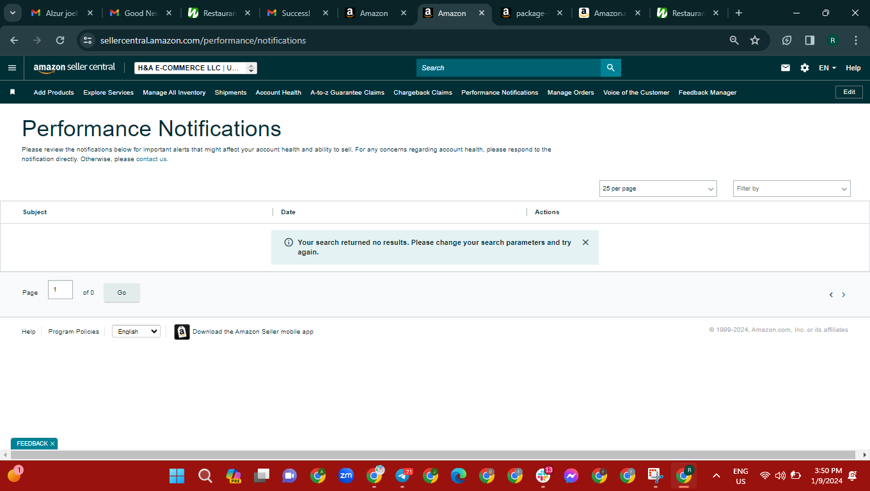Open Zoom from the taskbar
870x491 pixels.
(x=346, y=476)
